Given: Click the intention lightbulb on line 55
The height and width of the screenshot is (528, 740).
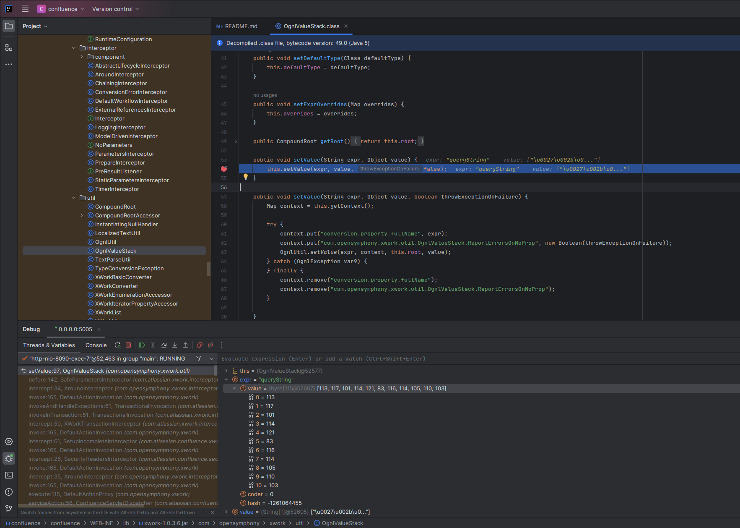Looking at the screenshot, I should pyautogui.click(x=246, y=177).
